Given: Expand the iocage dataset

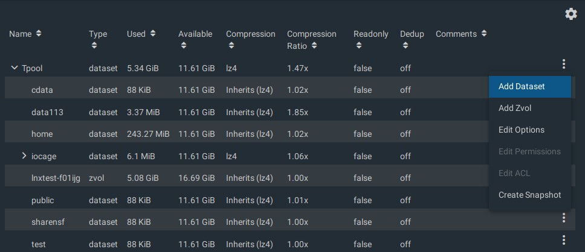Looking at the screenshot, I should (x=24, y=156).
